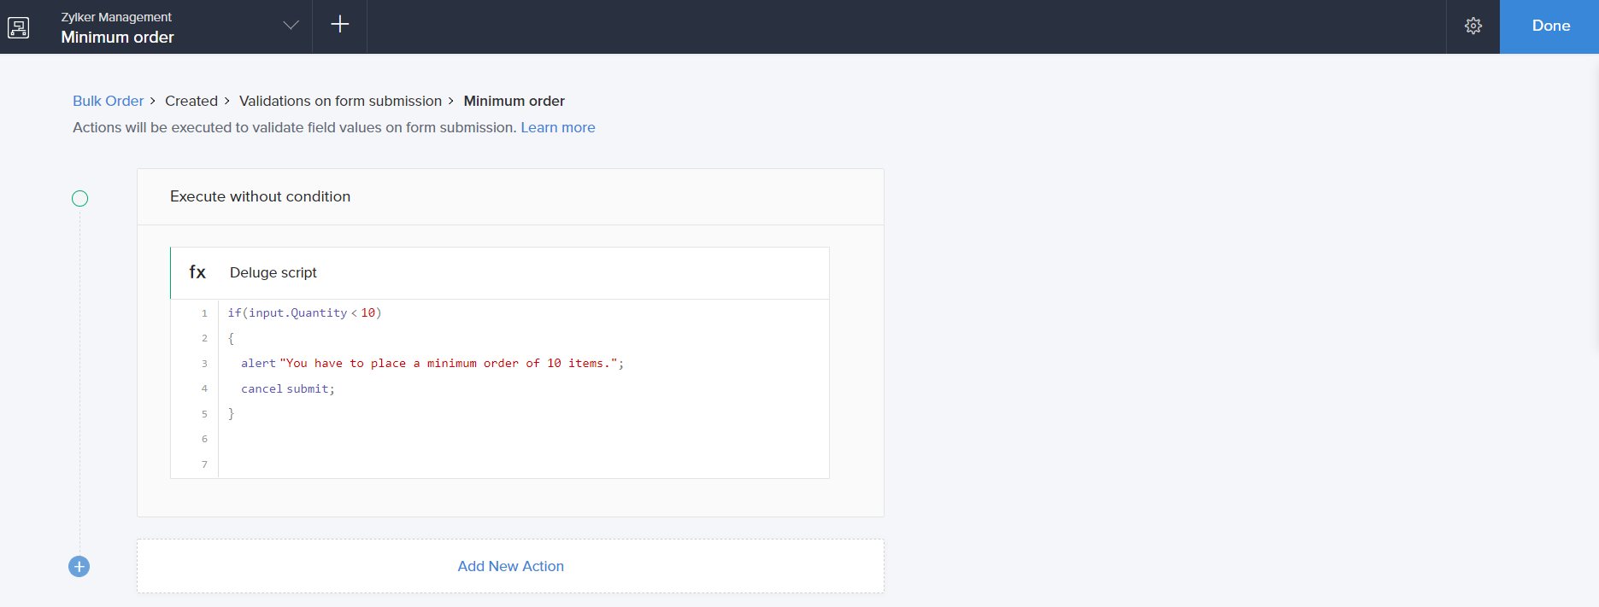Viewport: 1599px width, 607px height.
Task: Click the alert message code line
Action: point(432,364)
